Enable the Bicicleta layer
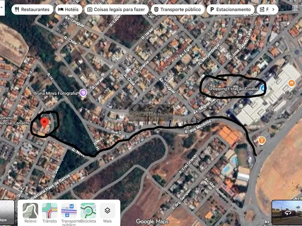This screenshot has width=302, height=226. point(88,213)
